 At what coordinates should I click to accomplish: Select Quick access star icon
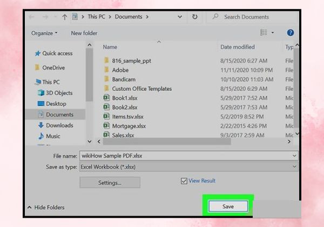click(37, 54)
